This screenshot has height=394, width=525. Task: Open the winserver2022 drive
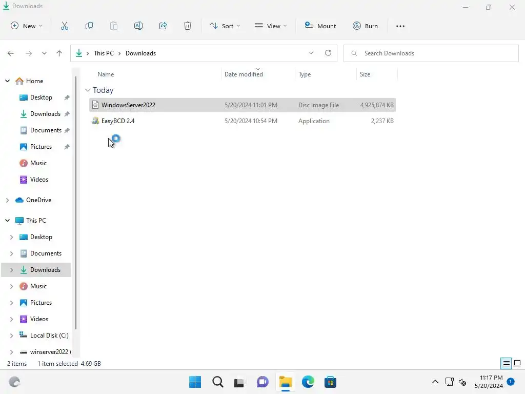(45, 352)
